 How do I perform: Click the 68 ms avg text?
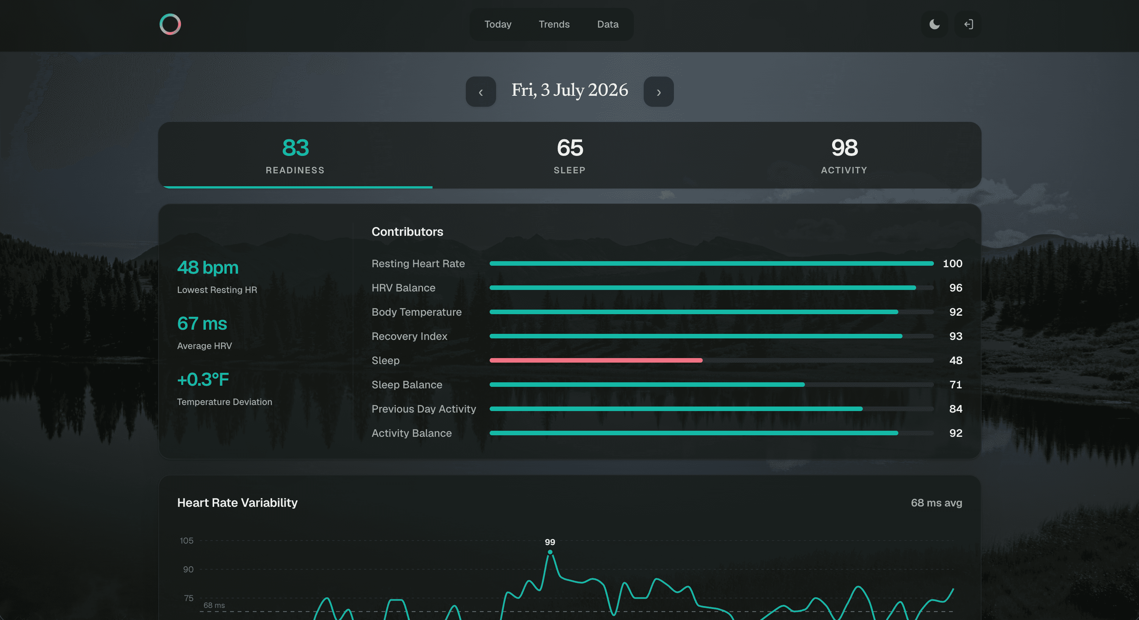pyautogui.click(x=937, y=503)
